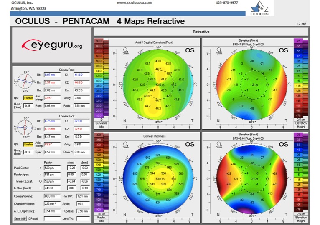
Task: Click Cornea Front K1 value 41.8 D
Action: 81,75
